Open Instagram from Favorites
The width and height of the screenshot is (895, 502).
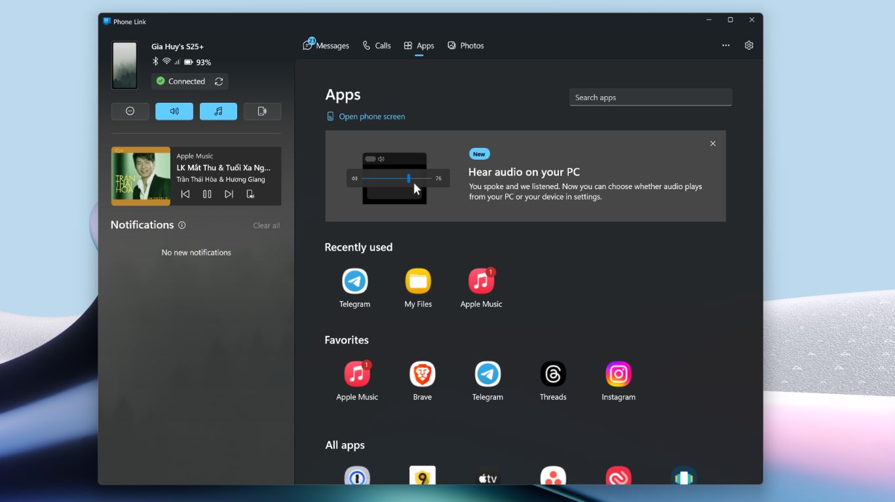[x=618, y=374]
